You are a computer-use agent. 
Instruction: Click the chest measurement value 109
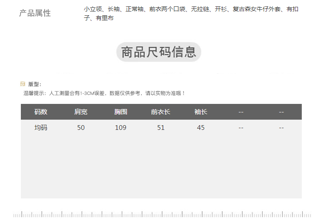121,127
